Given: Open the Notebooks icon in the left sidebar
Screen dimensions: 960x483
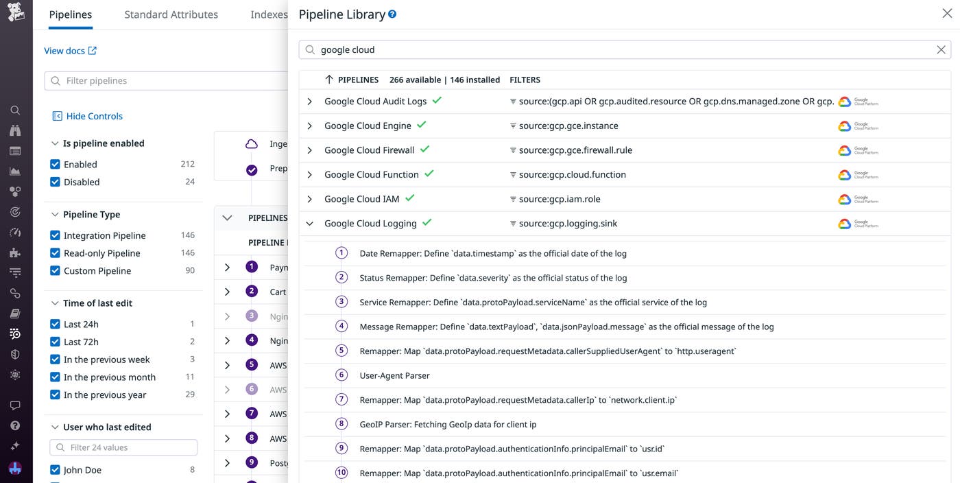Looking at the screenshot, I should tap(15, 313).
